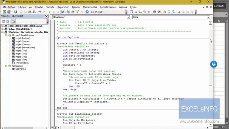229x129 pixels.
Task: Open the Object Browser icon
Action: (x=77, y=12)
